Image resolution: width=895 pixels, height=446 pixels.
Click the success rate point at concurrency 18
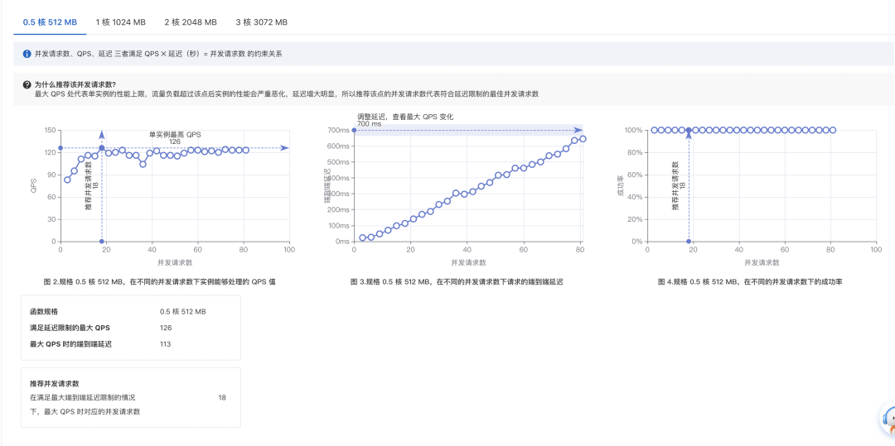coord(689,131)
